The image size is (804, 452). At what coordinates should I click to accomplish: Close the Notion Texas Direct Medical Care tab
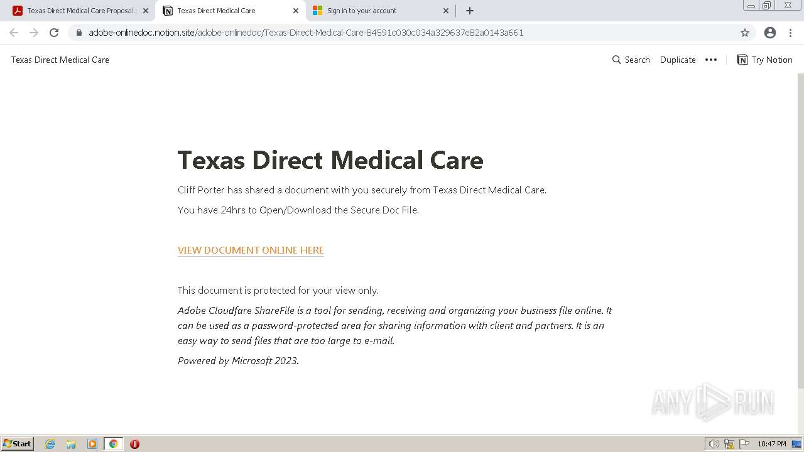point(296,11)
